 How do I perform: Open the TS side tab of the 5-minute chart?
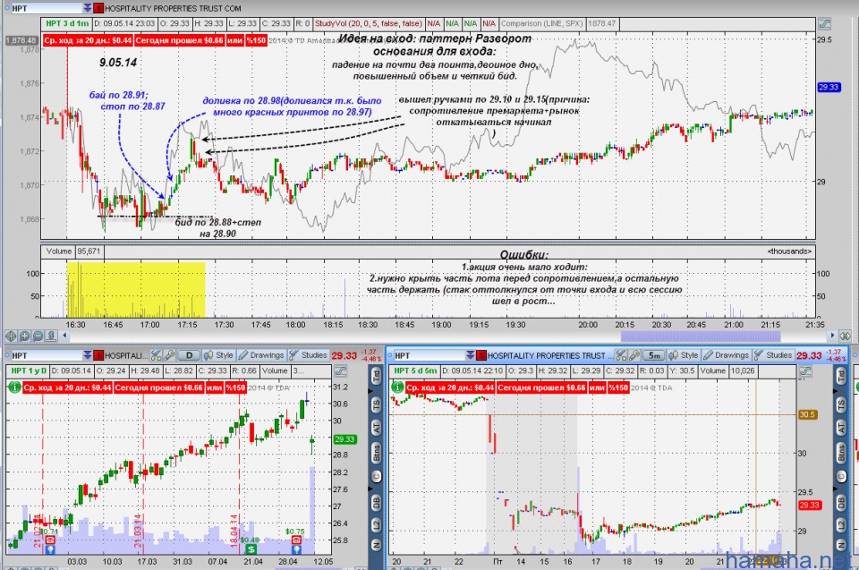coord(841,405)
